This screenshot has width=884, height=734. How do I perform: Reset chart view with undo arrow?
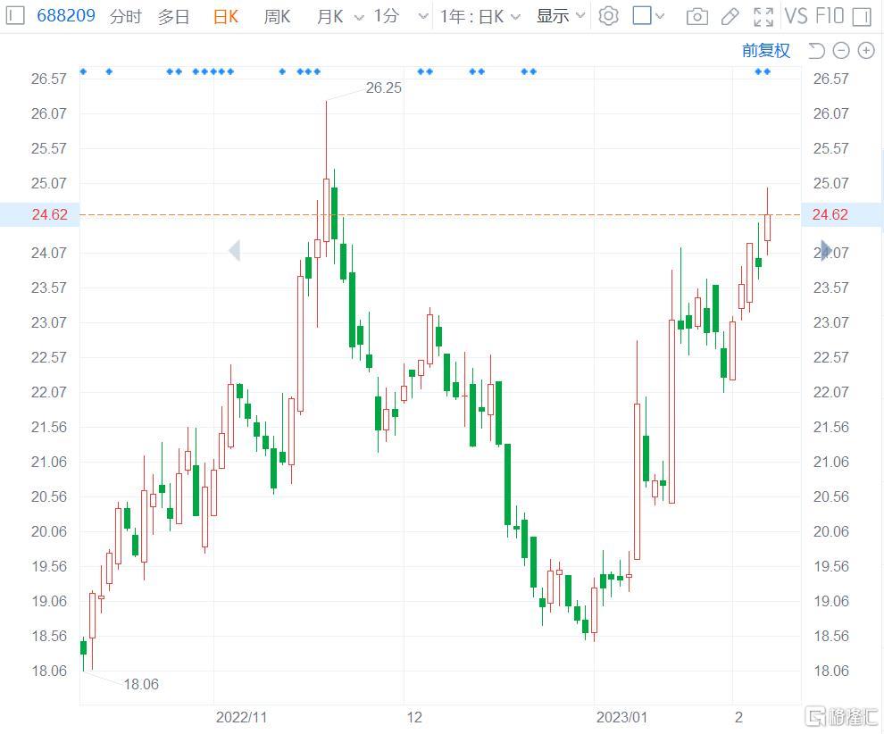coord(816,51)
